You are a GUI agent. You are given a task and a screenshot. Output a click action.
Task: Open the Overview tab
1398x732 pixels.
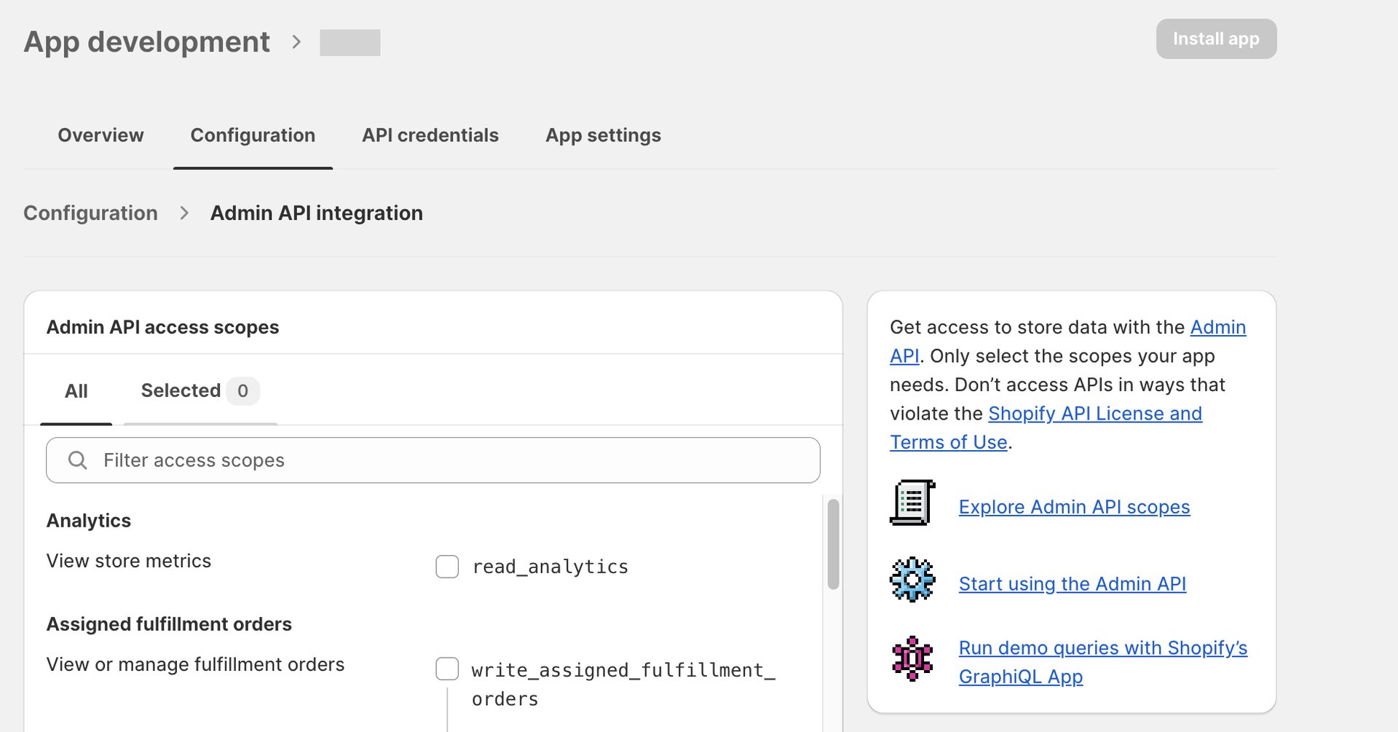(x=100, y=135)
